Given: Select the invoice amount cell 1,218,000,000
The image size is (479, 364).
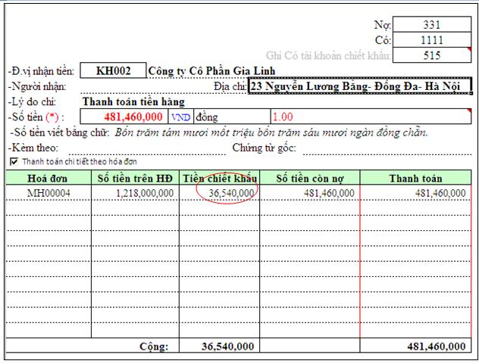Looking at the screenshot, I should click(136, 194).
